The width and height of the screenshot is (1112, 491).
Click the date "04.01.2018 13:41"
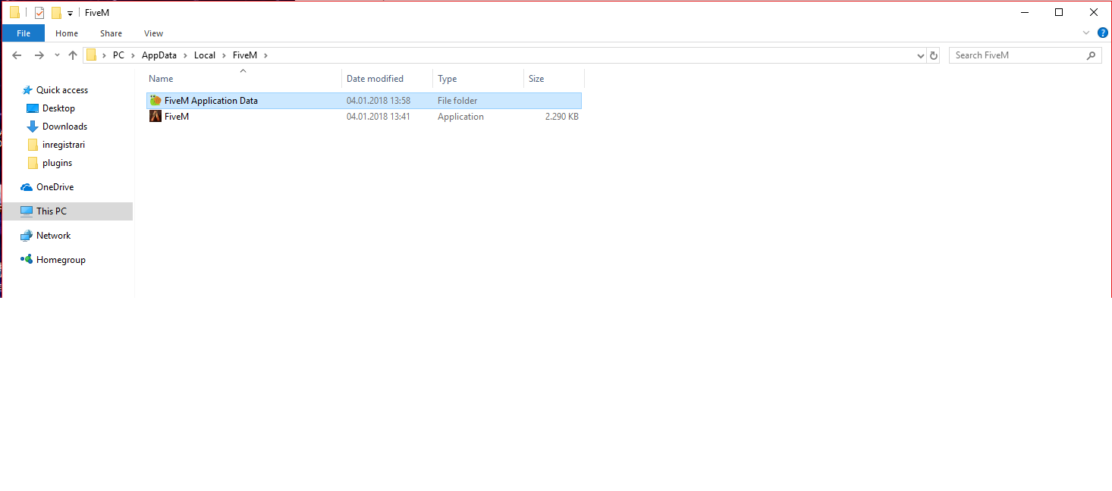379,117
